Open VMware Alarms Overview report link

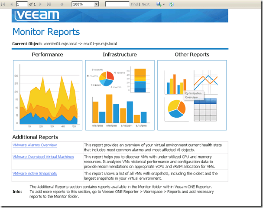35,145
